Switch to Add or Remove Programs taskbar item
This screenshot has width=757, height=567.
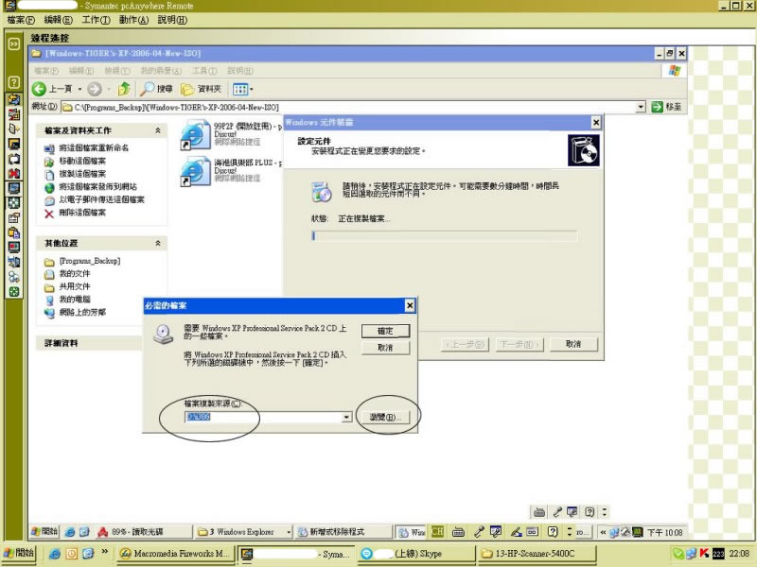coord(343,532)
